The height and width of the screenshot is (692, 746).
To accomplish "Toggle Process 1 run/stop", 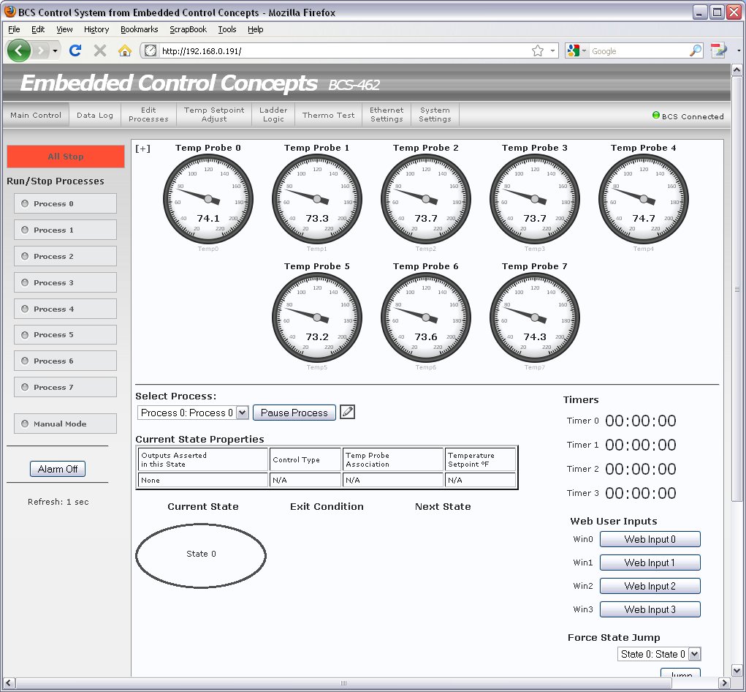I will pos(65,230).
